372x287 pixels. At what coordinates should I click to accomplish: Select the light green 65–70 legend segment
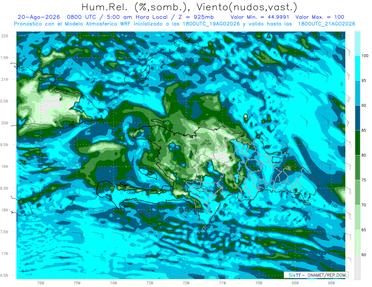(357, 217)
